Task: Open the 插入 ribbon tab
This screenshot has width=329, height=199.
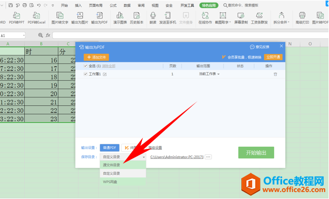Action: point(78,5)
